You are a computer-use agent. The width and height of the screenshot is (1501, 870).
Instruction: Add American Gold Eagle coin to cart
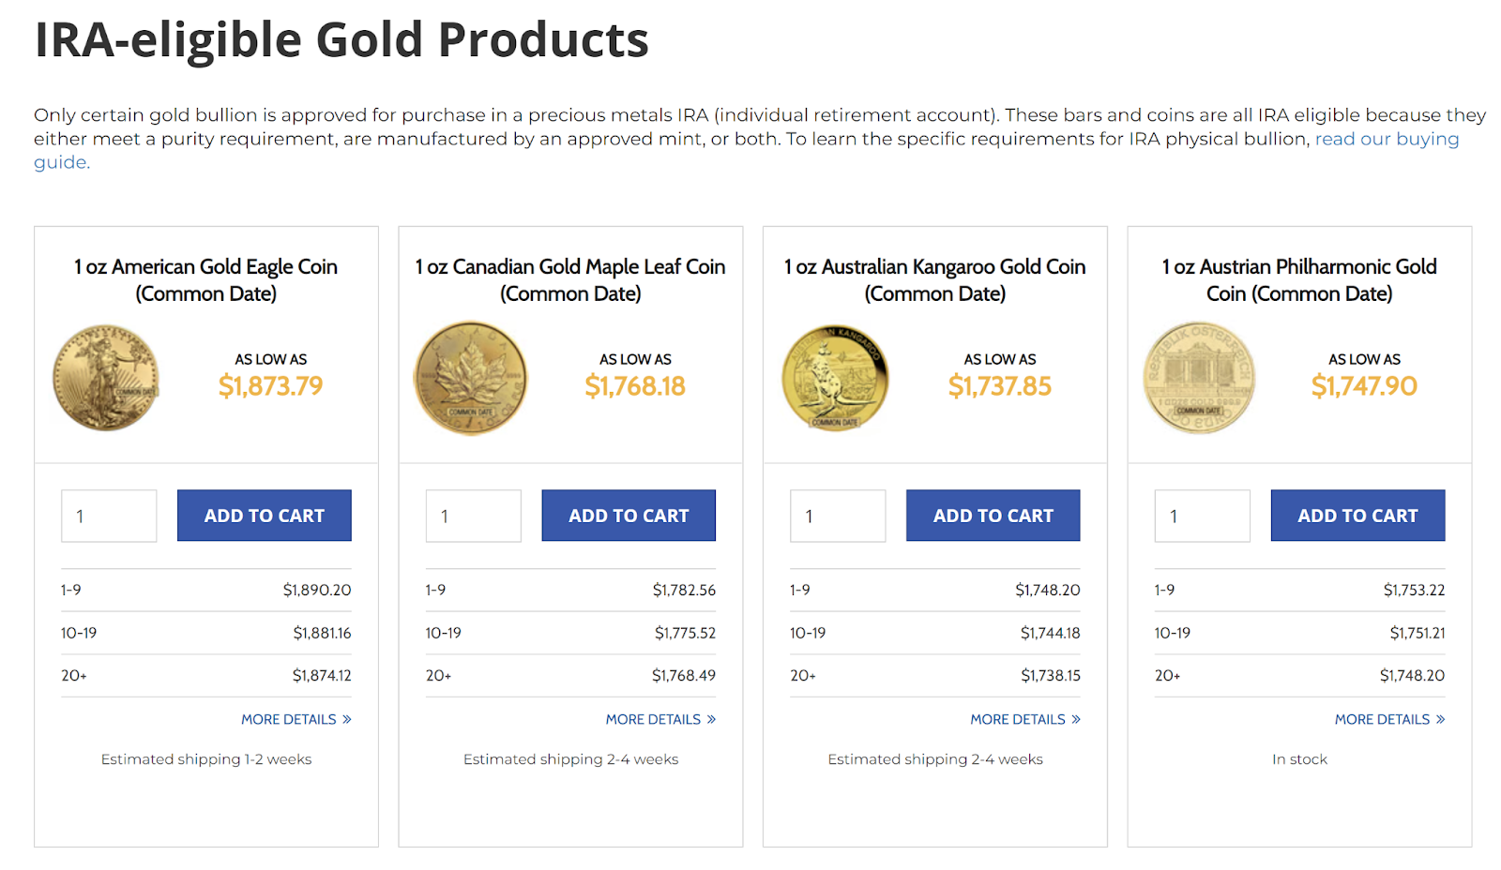coord(264,516)
